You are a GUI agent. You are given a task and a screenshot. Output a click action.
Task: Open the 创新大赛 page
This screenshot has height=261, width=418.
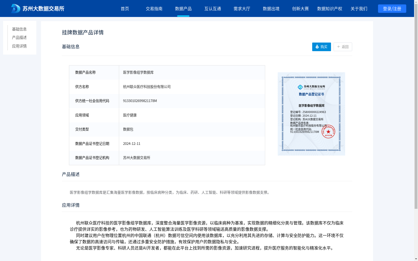(300, 9)
